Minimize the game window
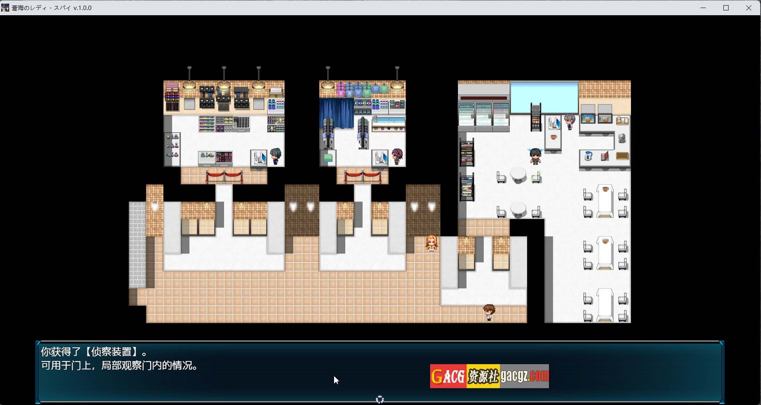 703,8
